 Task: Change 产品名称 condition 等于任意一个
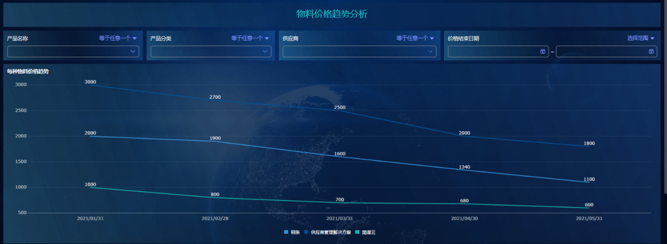pos(118,38)
